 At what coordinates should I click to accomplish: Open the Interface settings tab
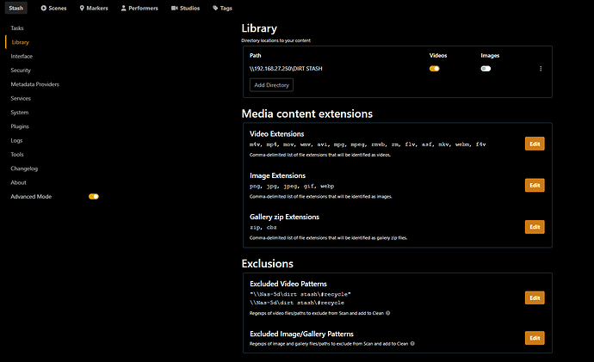click(x=22, y=56)
